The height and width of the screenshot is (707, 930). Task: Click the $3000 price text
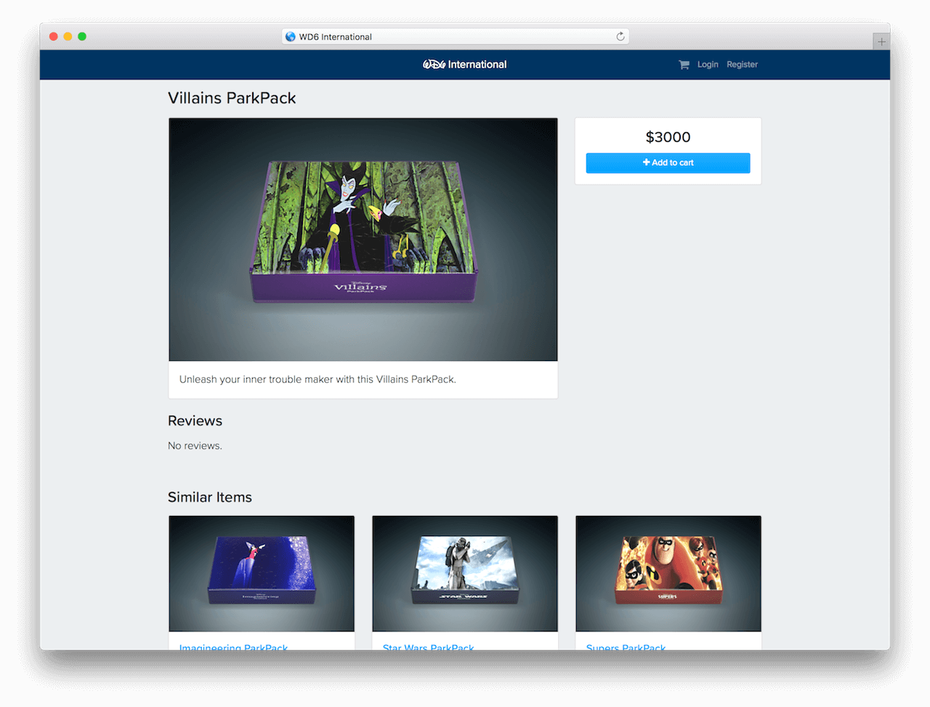(x=668, y=137)
